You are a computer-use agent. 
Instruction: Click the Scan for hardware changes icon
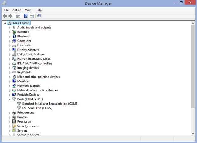pos(39,16)
